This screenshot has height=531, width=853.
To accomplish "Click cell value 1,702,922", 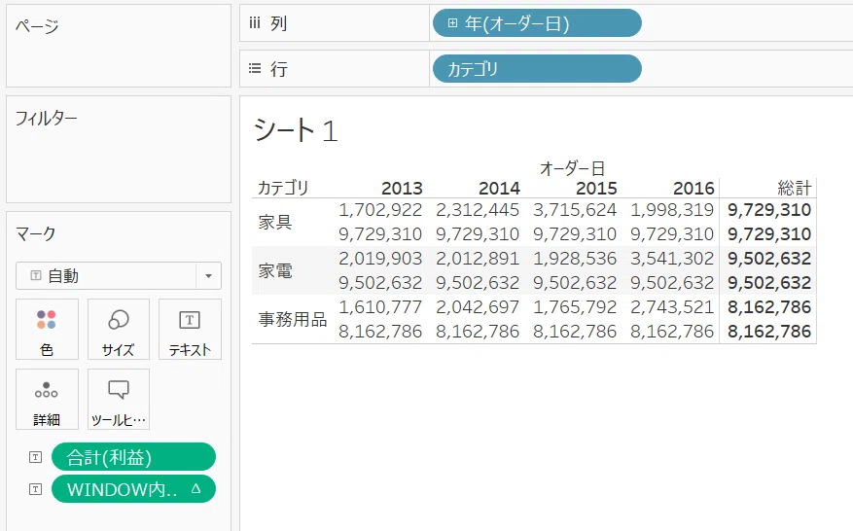I will 380,210.
